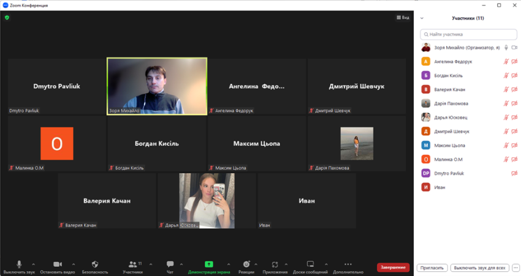Toggle video-off icon for Dmytro Pavliuk in list
521x276 pixels.
coord(514,173)
